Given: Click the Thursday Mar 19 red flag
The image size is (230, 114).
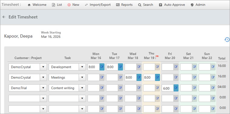Looking at the screenshot, I should pos(157,57).
